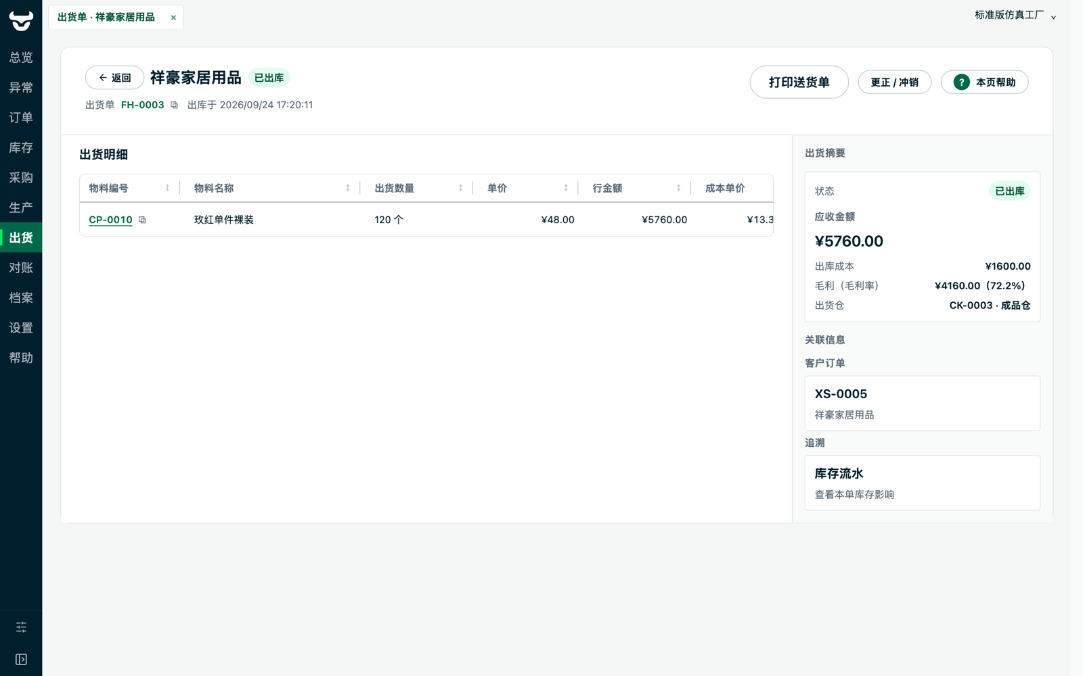Click CK-0003 · 成品仓 warehouse value
The height and width of the screenshot is (676, 1083).
click(990, 306)
